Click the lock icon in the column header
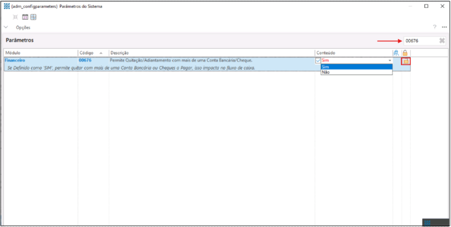The height and width of the screenshot is (227, 451). (405, 53)
